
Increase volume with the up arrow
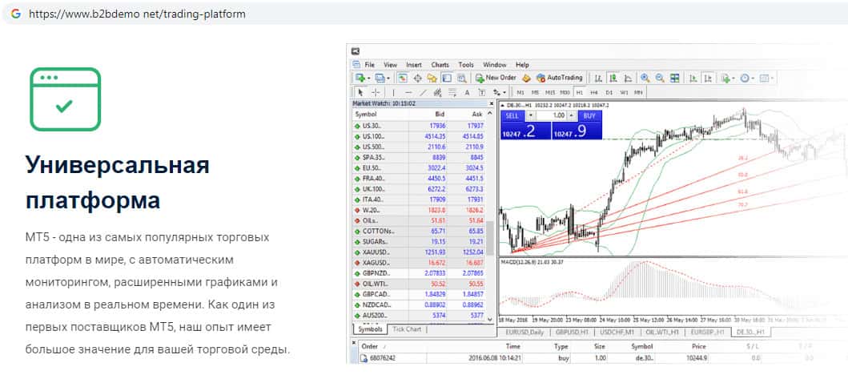[x=573, y=116]
